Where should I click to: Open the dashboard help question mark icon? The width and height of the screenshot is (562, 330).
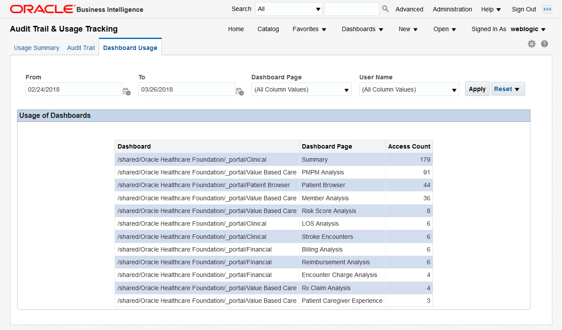[x=544, y=44]
